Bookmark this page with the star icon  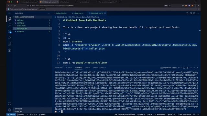[170, 6]
